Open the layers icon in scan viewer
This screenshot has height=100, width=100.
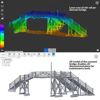[x=98, y=50]
